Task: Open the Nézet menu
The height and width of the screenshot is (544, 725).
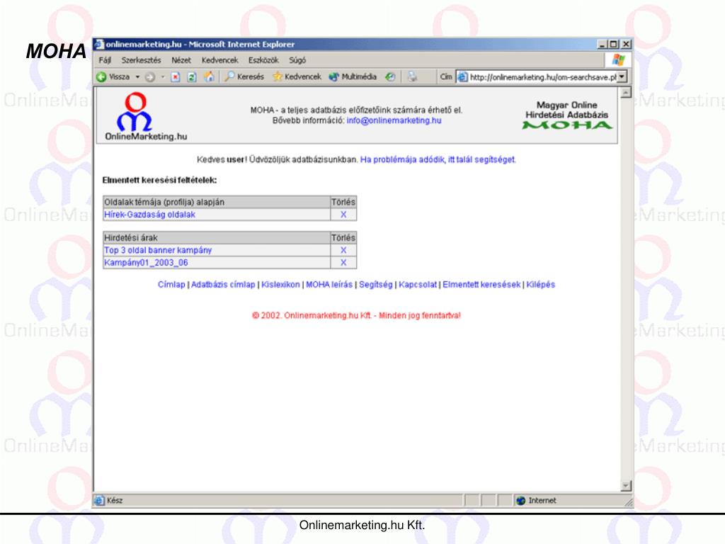Action: (x=181, y=60)
